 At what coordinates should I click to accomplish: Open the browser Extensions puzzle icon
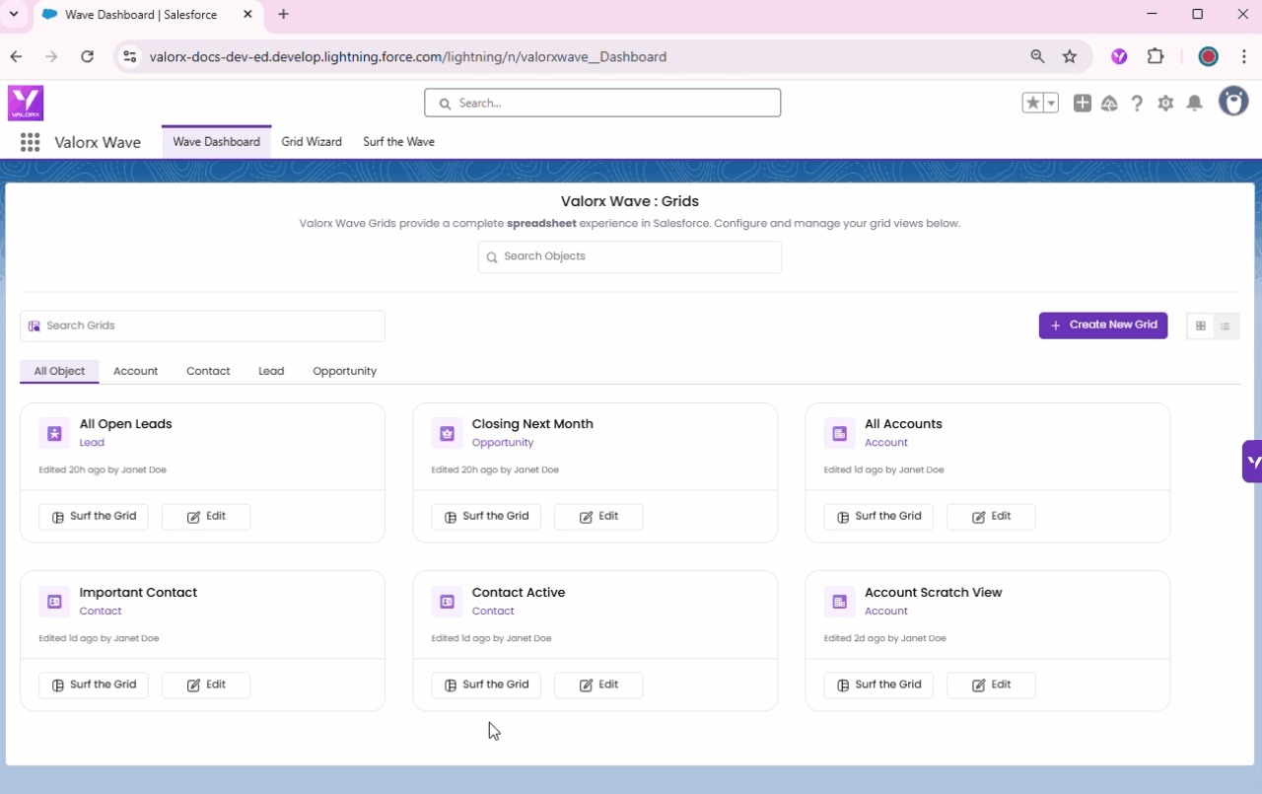click(x=1156, y=57)
